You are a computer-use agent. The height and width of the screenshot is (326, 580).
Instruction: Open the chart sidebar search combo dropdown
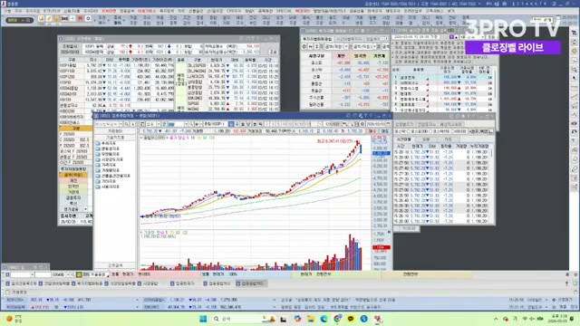tap(121, 124)
